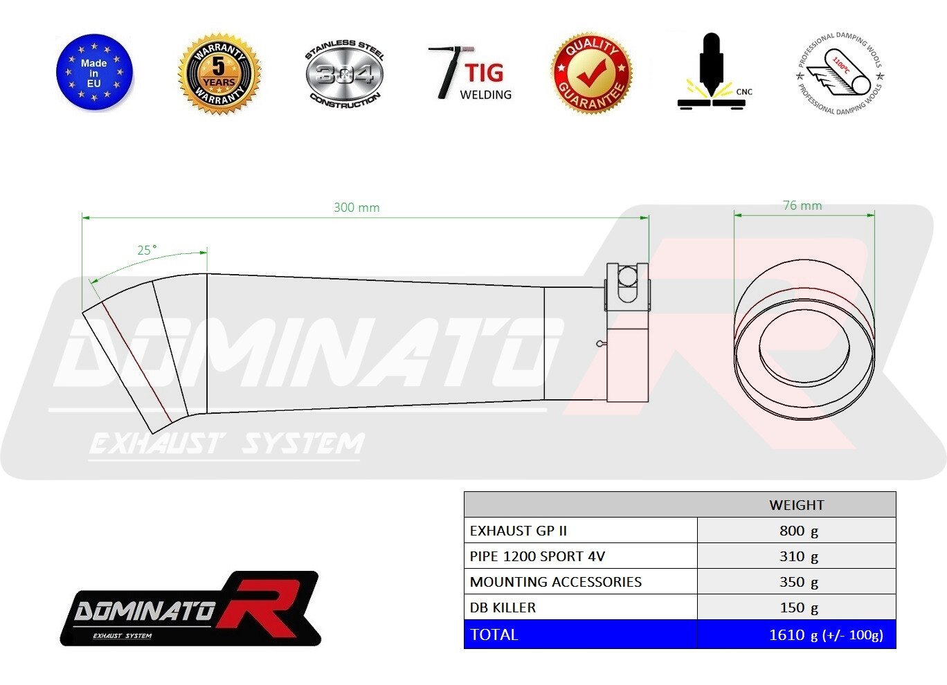Select the EXHAUST GP II table row label
Screen dimensions: 947x685
point(518,531)
